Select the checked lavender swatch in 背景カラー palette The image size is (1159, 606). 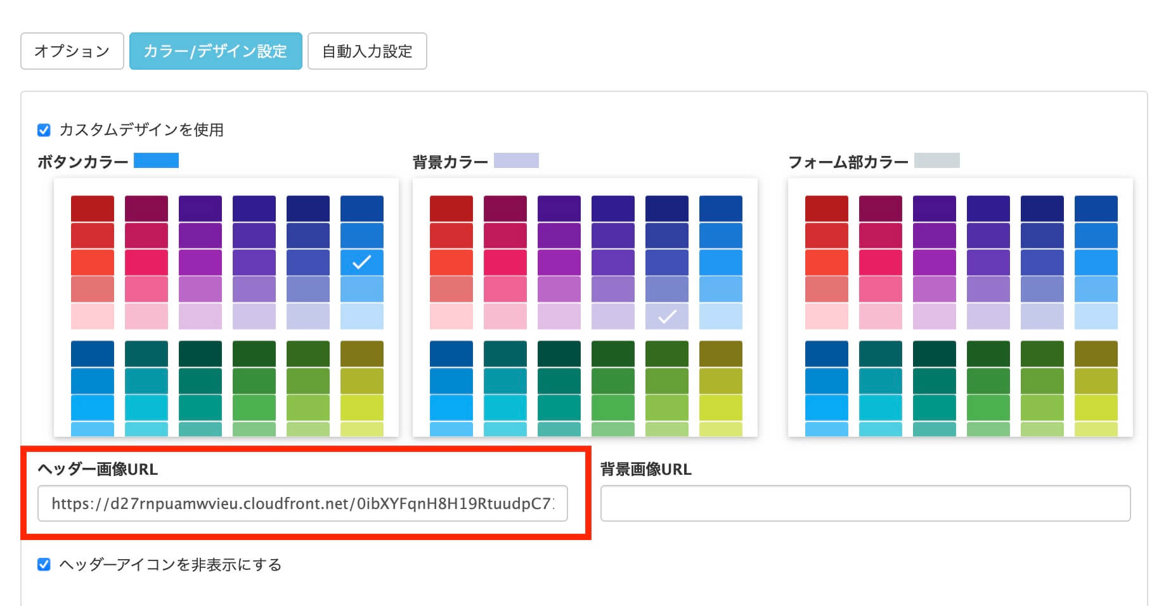[x=666, y=316]
